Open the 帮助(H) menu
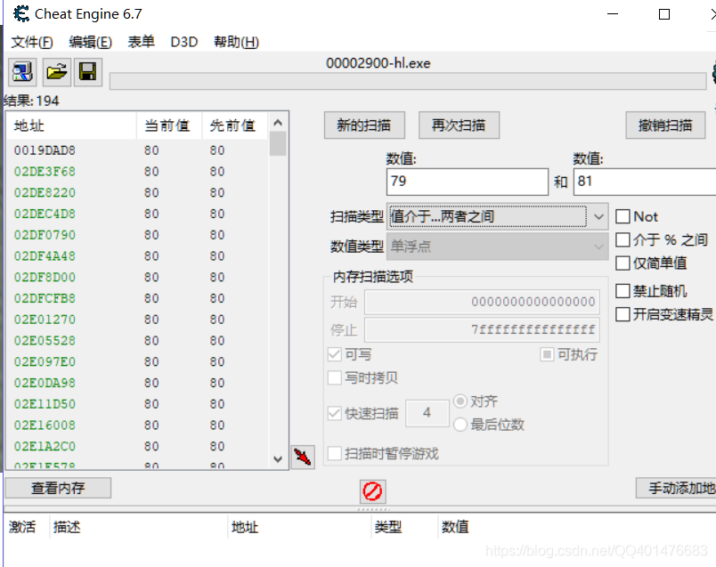Screen dimensions: 716x567 coord(237,42)
